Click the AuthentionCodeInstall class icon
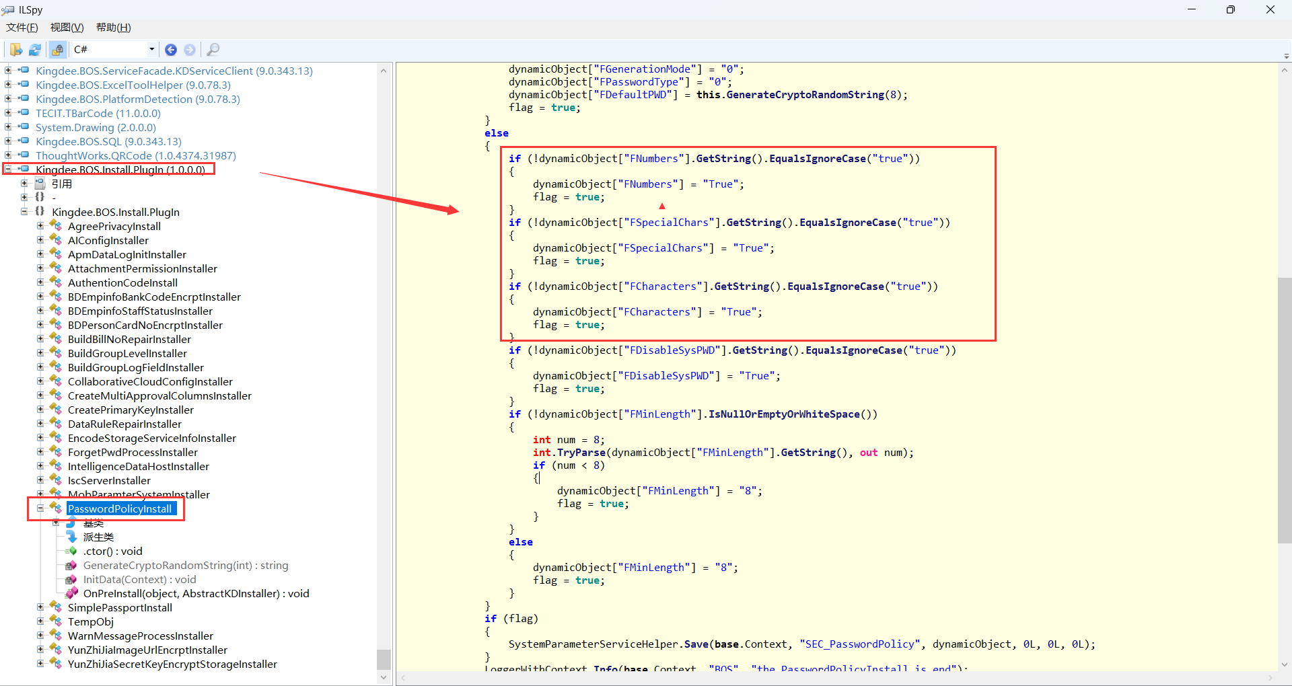Image resolution: width=1292 pixels, height=686 pixels. point(56,282)
